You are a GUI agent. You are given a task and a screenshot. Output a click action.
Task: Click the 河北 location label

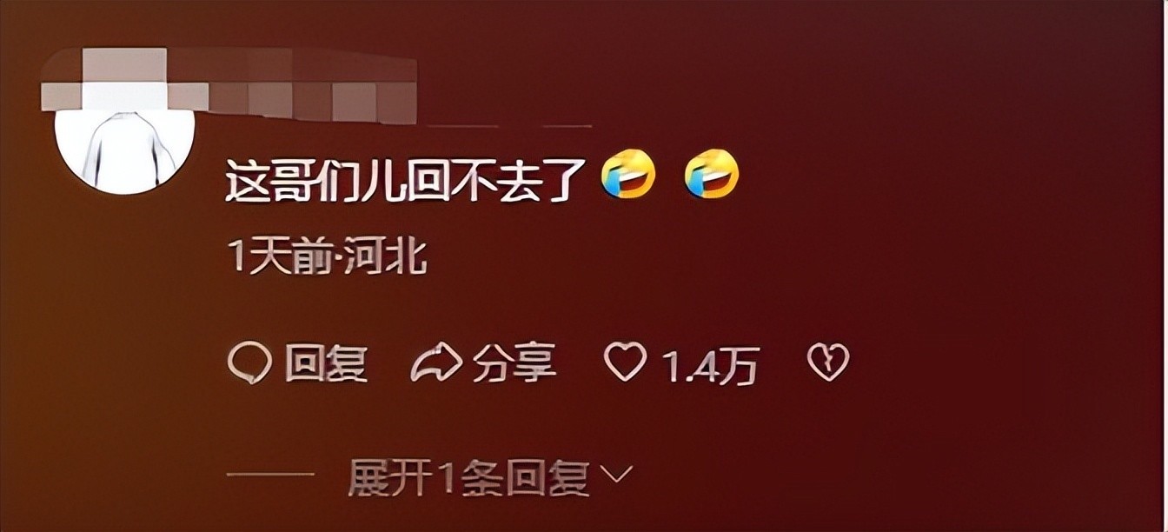pos(381,258)
